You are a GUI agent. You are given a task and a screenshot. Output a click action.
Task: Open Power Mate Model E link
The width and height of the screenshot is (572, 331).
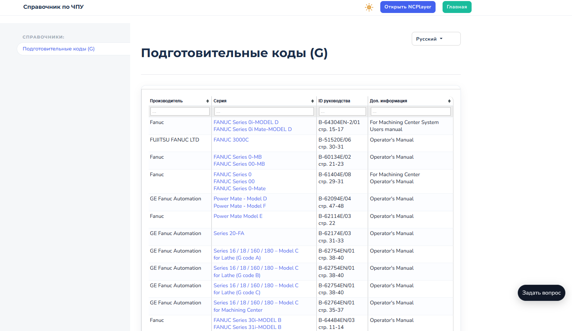click(238, 216)
